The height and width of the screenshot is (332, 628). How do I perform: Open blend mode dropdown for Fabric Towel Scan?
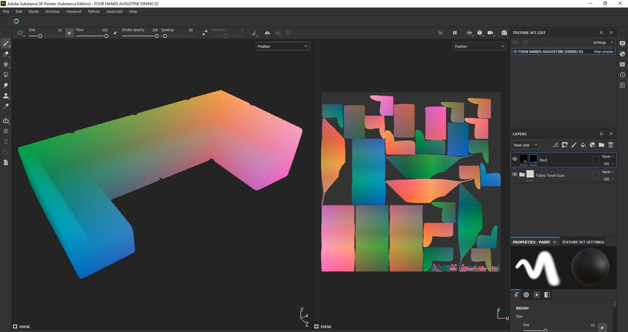(608, 172)
